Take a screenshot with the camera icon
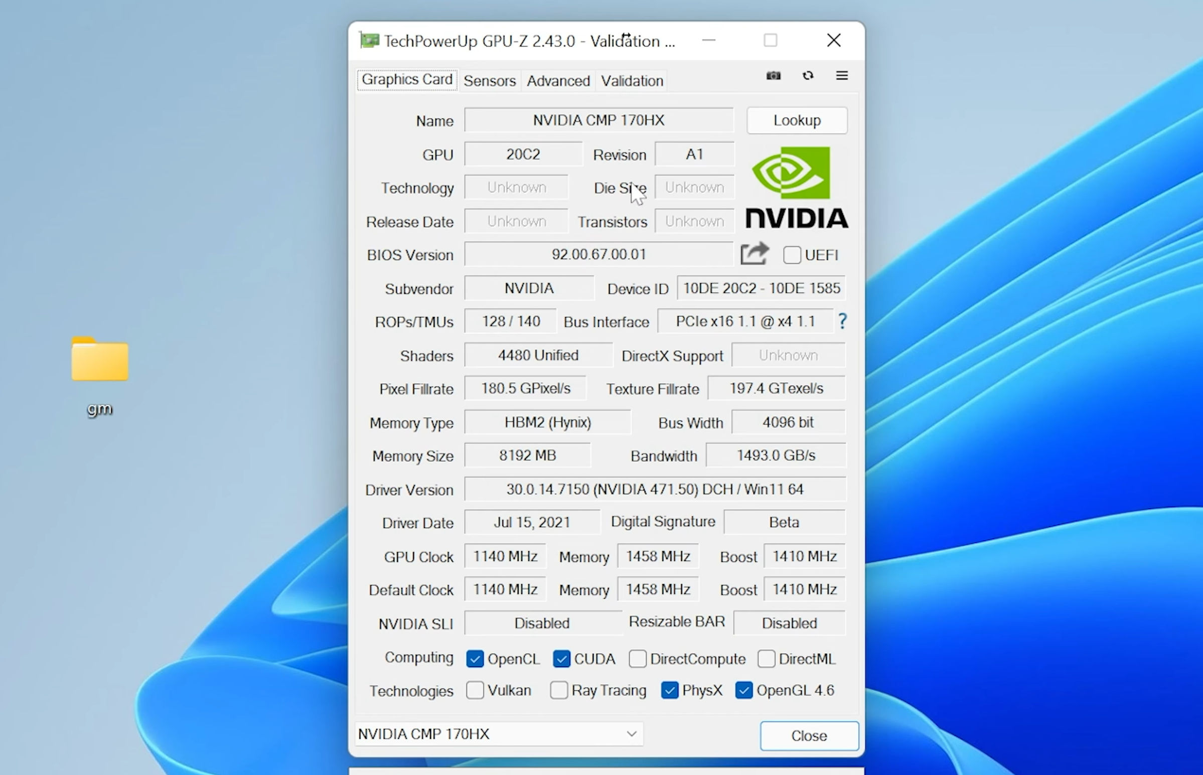This screenshot has width=1203, height=775. coord(773,75)
